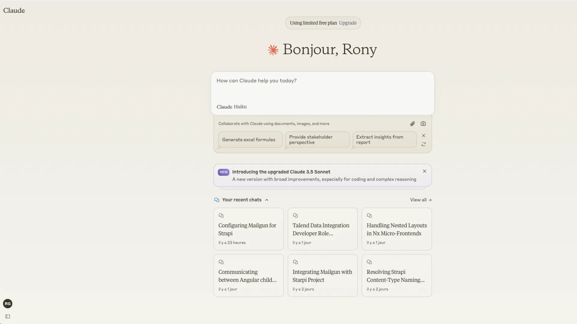Choose the Extract insights from report suggestion
577x324 pixels.
[x=384, y=139]
